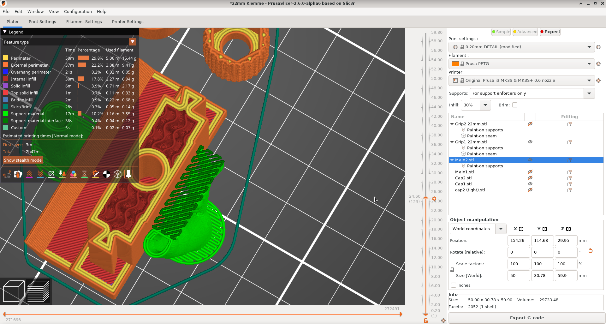Switch to sliced layers preview icon
The image size is (606, 324).
tap(39, 291)
